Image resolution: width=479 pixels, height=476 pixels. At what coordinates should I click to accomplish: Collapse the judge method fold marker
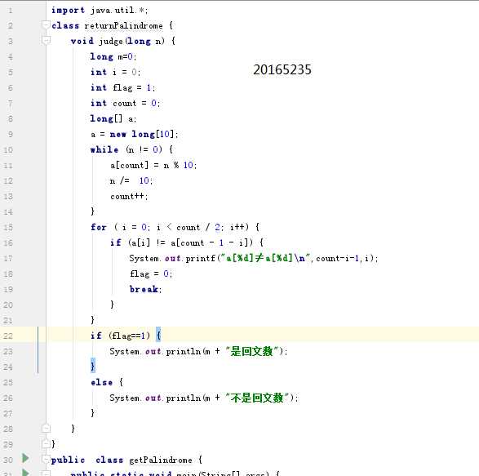[x=46, y=40]
